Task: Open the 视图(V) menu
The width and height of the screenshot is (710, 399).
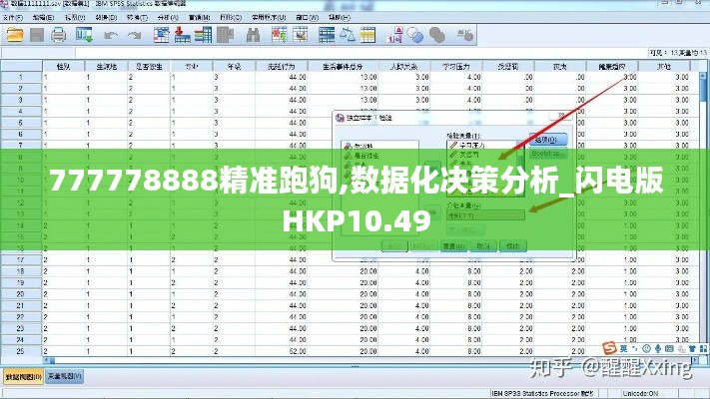Action: point(75,18)
